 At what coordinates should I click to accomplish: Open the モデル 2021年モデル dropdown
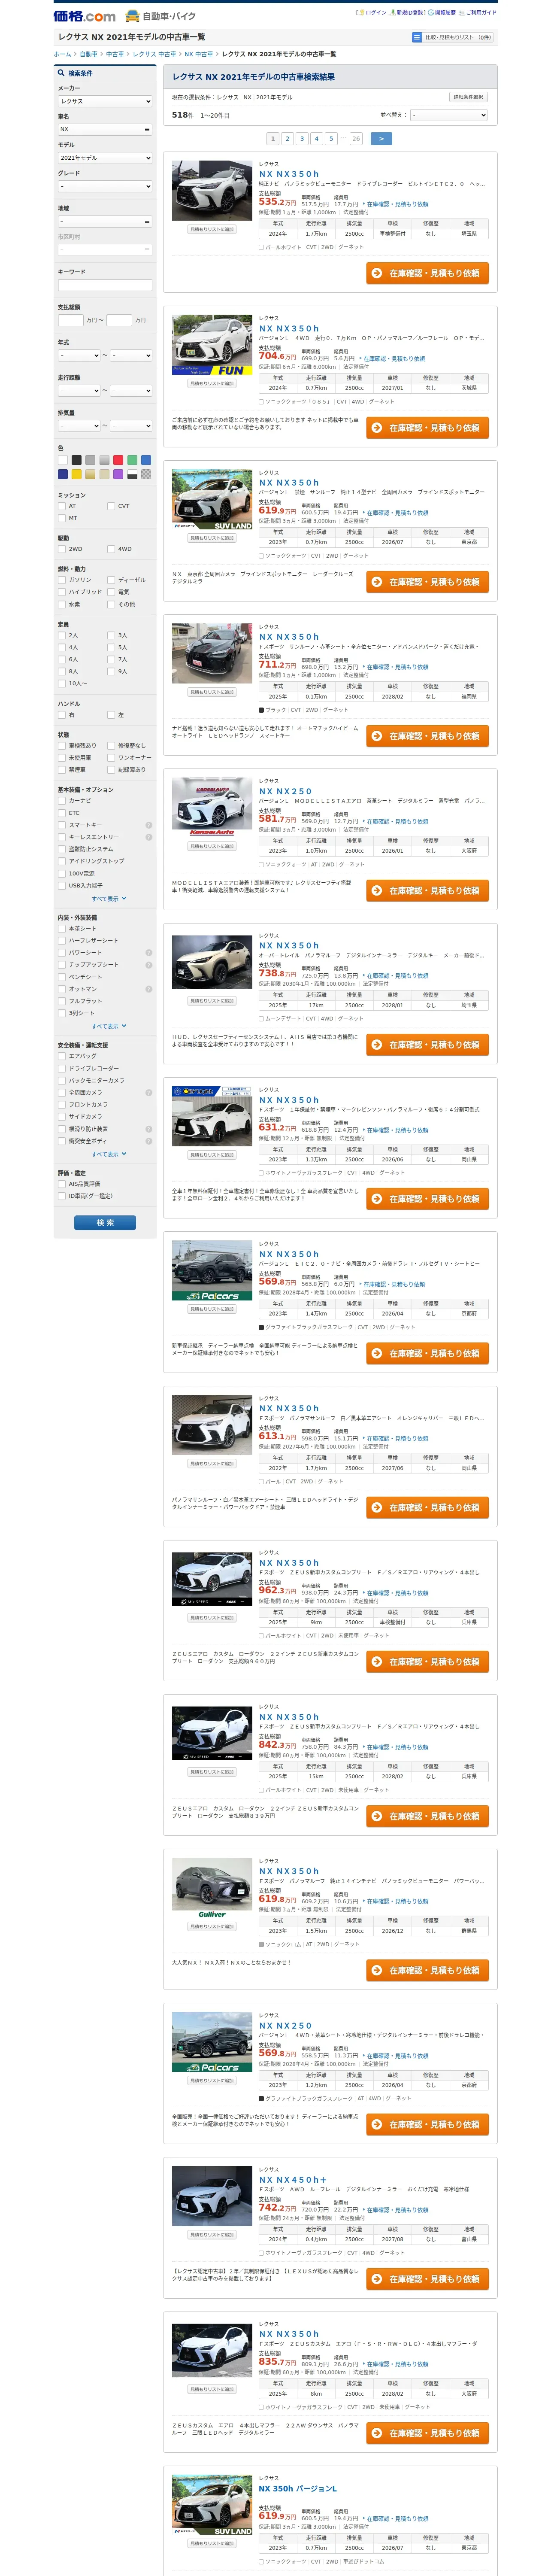(x=105, y=158)
